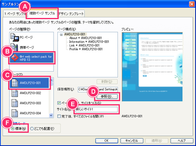Select theme icon AWDLP210-002
196x146 pixels.
pyautogui.click(x=15, y=93)
